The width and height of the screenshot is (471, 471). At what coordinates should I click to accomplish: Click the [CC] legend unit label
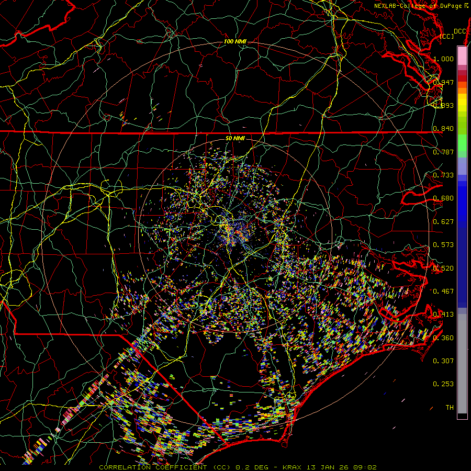point(447,36)
